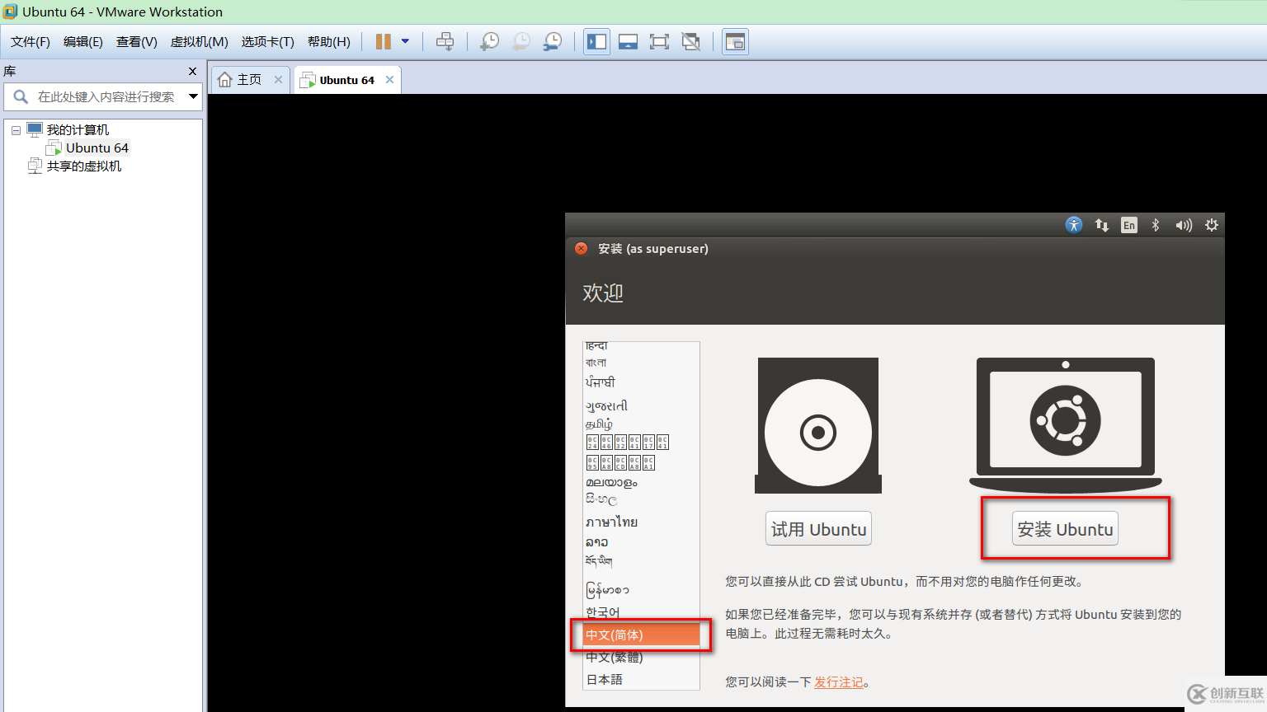This screenshot has width=1267, height=712.
Task: Open the Ubuntu Bluetooth indicator
Action: click(1156, 225)
